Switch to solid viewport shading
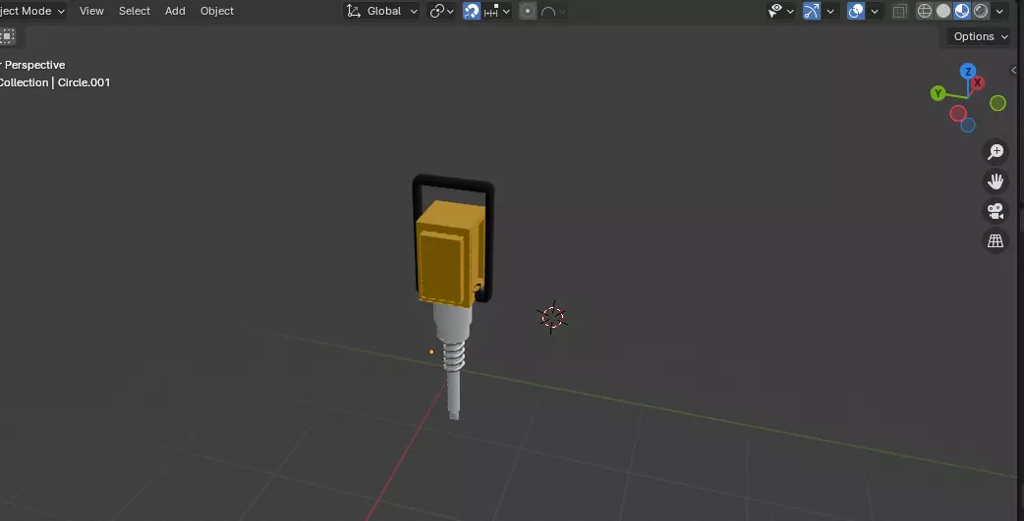1024x521 pixels. [943, 11]
